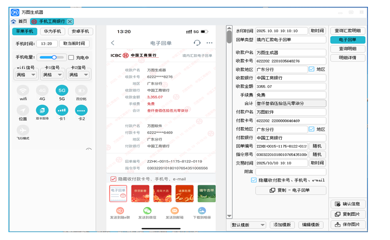Click 随机 beside 指令序号
The width and height of the screenshot is (390, 240).
tap(317, 154)
